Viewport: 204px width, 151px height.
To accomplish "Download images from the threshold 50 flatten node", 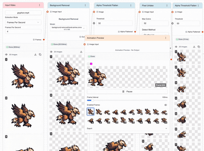I will point(194,47).
